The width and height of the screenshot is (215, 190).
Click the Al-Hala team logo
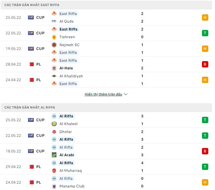point(54,68)
